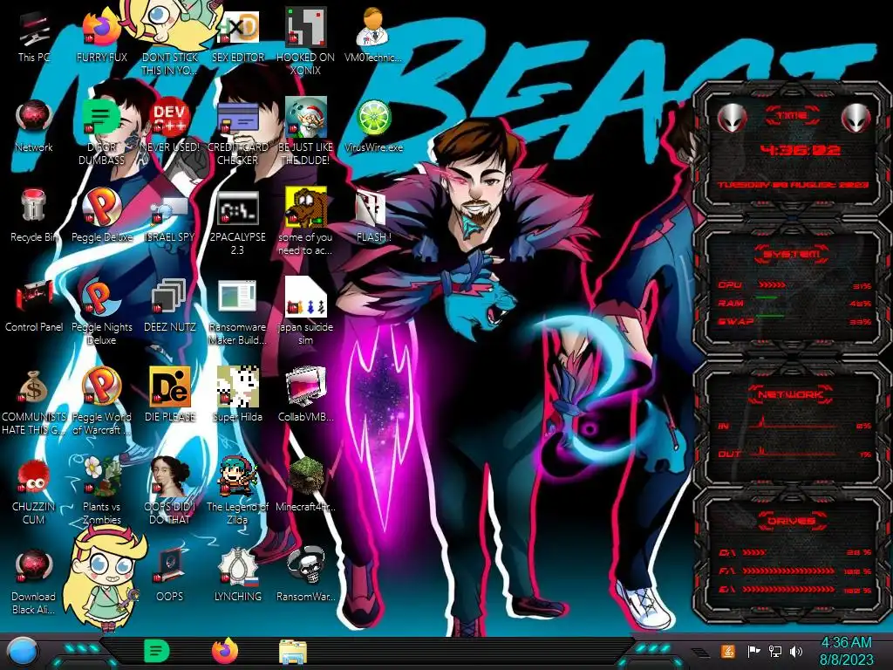Click the E:\ drive row in gadget
The width and height of the screenshot is (893, 670).
click(794, 590)
